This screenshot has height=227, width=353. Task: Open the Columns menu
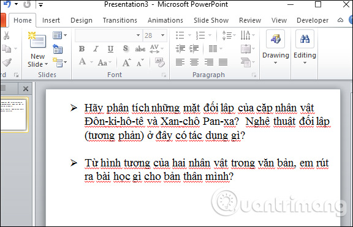click(215, 48)
